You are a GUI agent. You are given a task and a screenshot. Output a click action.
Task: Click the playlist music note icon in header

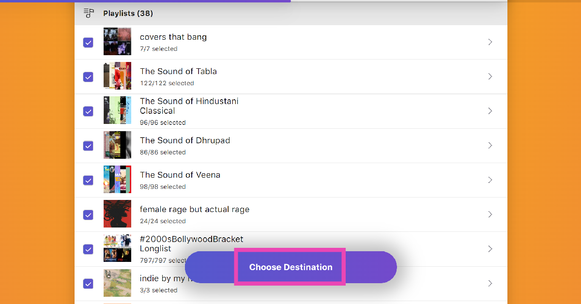(x=89, y=13)
